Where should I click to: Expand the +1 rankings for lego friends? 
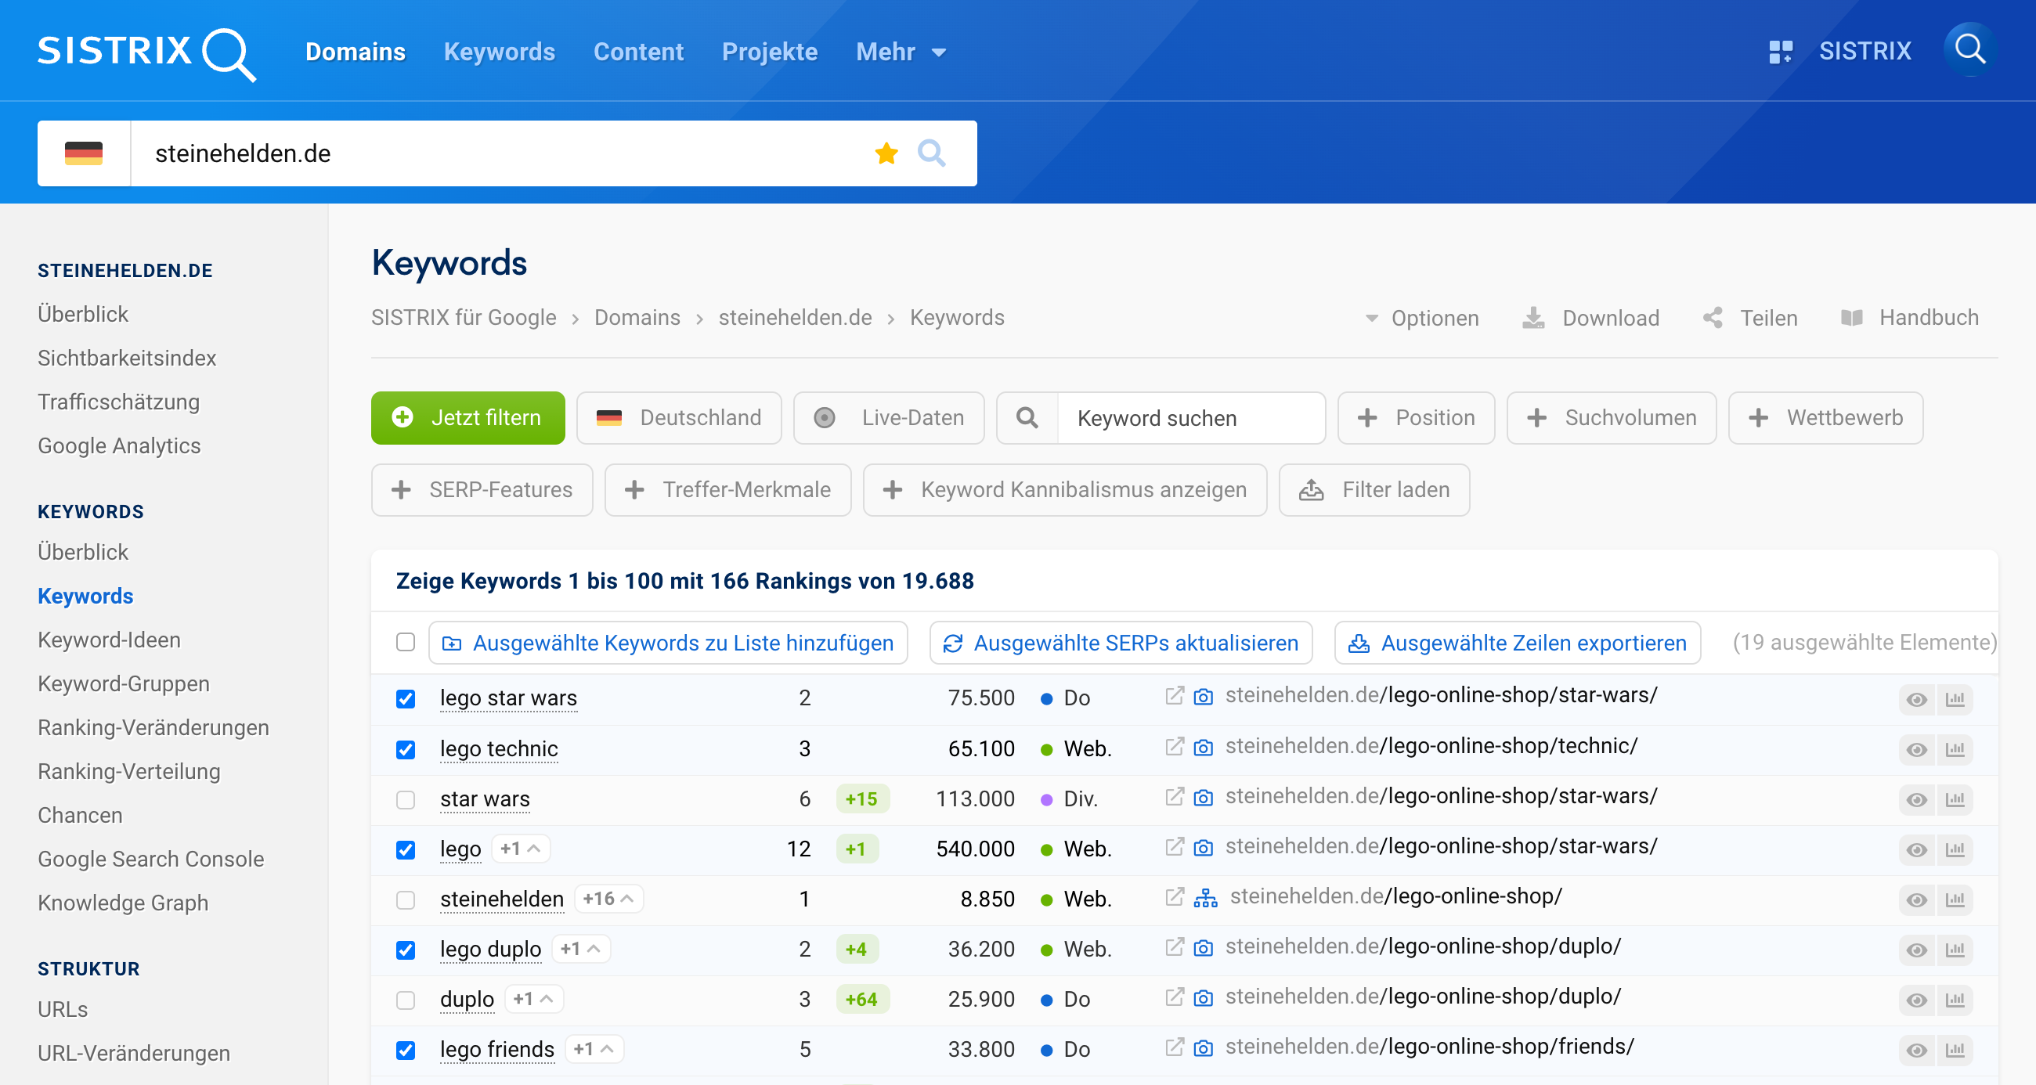pos(594,1050)
